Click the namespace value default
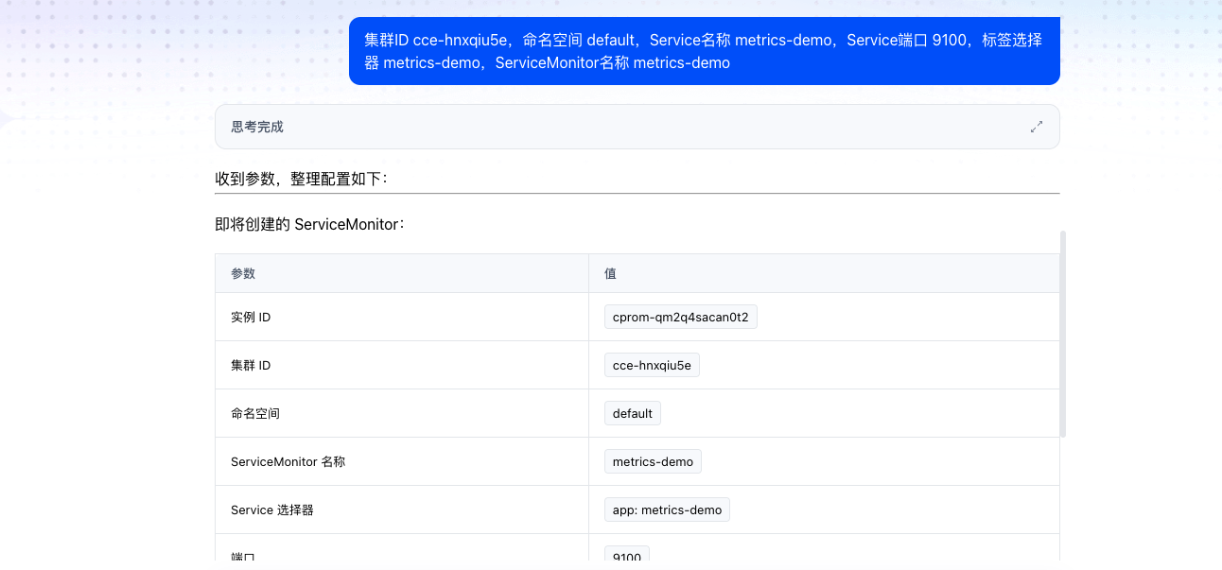 [632, 413]
